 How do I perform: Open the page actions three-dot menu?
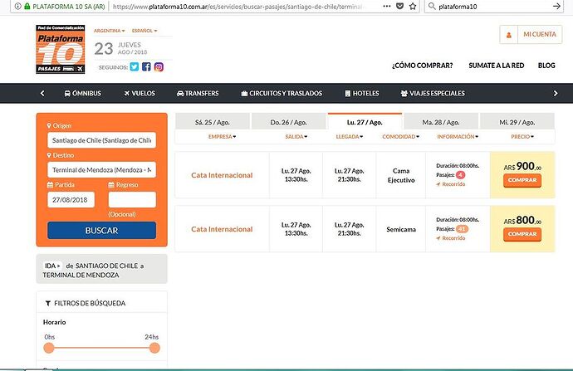tap(387, 6)
